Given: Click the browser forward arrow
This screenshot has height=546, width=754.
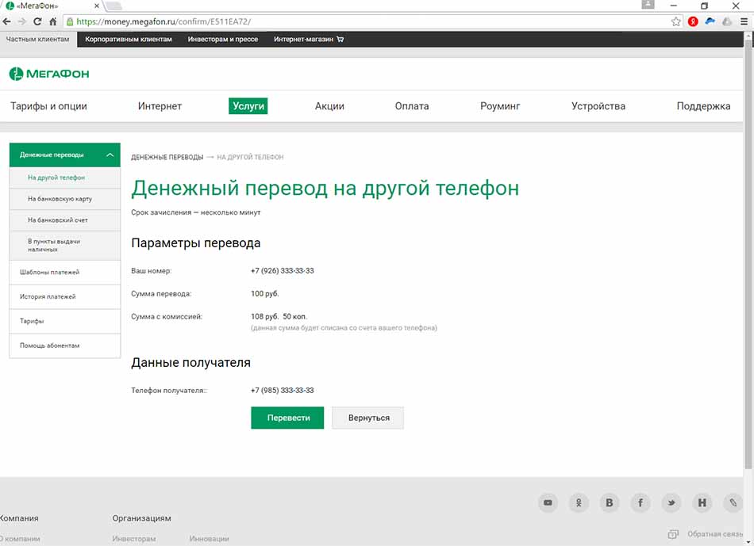Looking at the screenshot, I should pos(21,21).
